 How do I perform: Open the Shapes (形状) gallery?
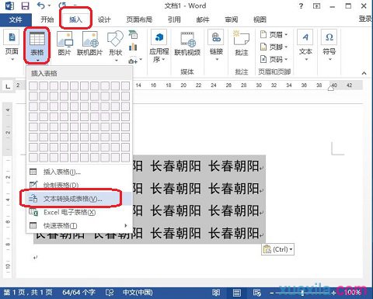[x=116, y=46]
